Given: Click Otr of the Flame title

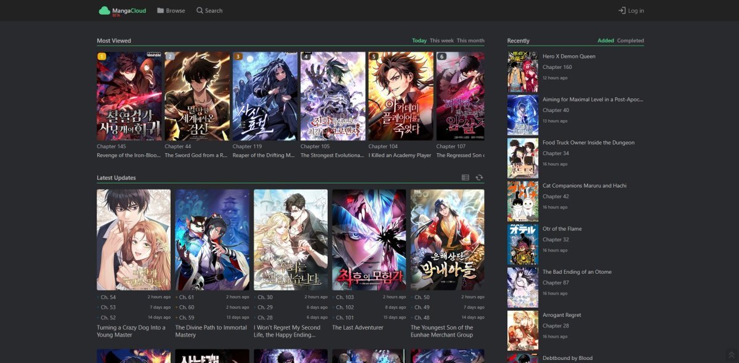Looking at the screenshot, I should (x=562, y=228).
